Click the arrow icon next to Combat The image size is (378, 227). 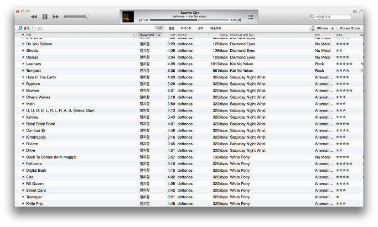tap(43, 130)
